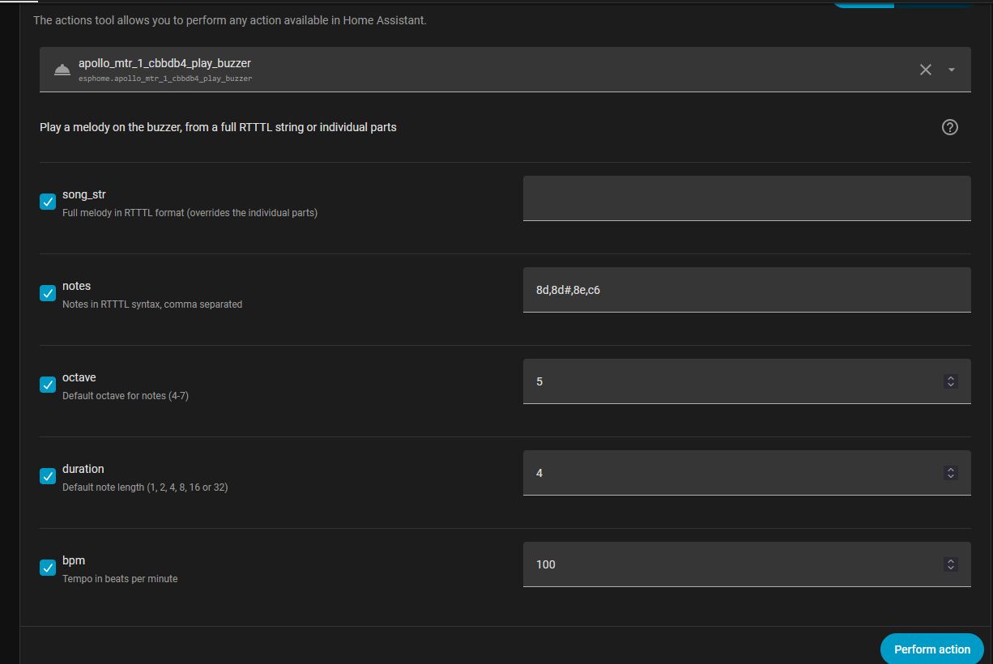The width and height of the screenshot is (993, 664).
Task: Click the octave number stepper arrows
Action: coord(951,381)
